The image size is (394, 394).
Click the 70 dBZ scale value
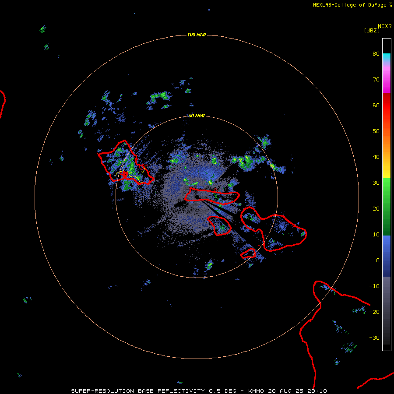(376, 79)
